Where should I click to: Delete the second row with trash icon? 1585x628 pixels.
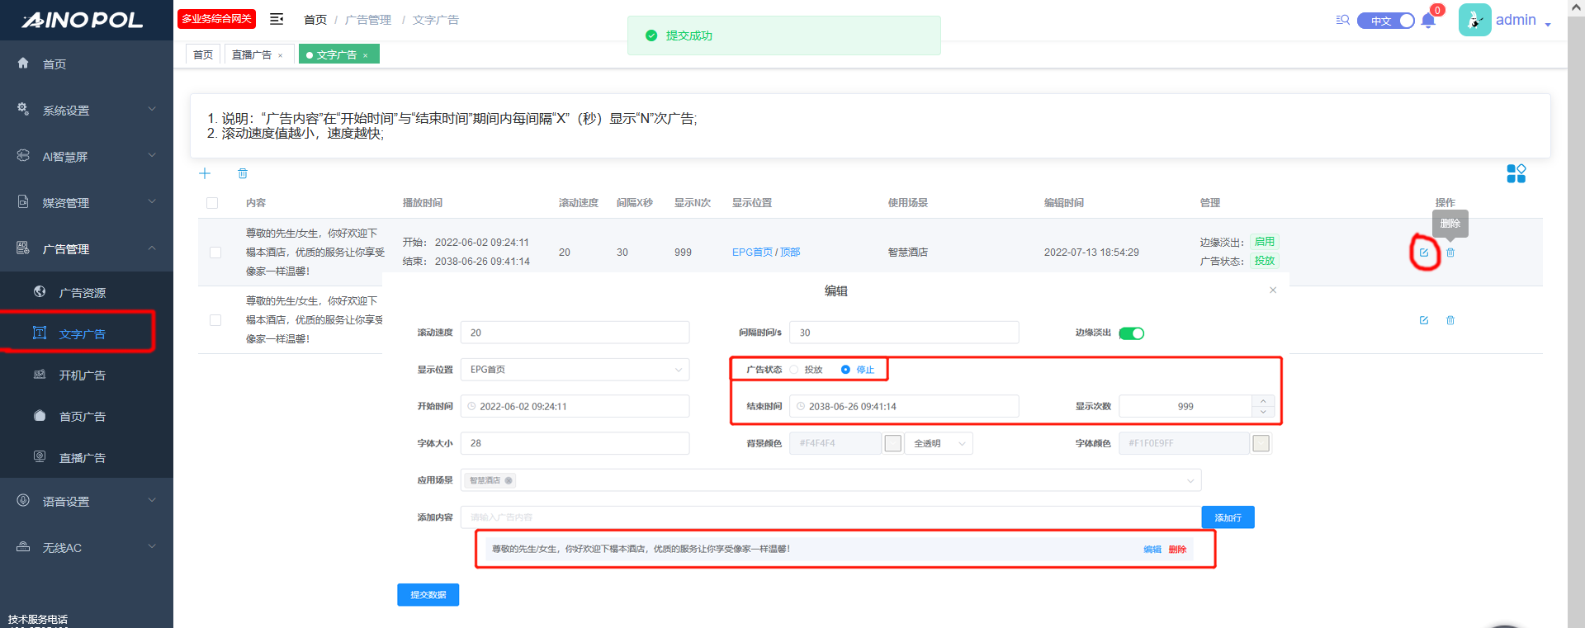(x=1450, y=320)
